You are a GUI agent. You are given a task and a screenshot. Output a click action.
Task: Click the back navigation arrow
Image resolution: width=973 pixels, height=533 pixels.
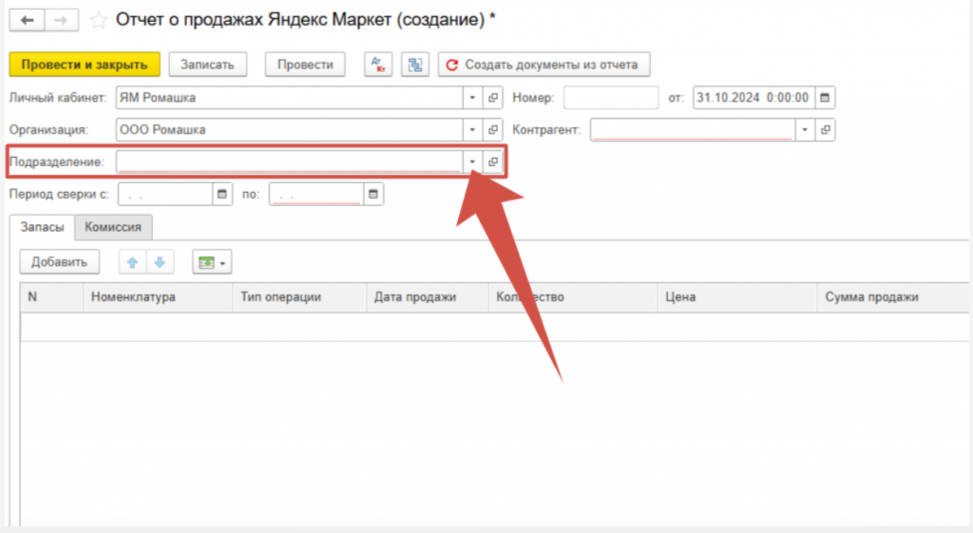click(26, 20)
